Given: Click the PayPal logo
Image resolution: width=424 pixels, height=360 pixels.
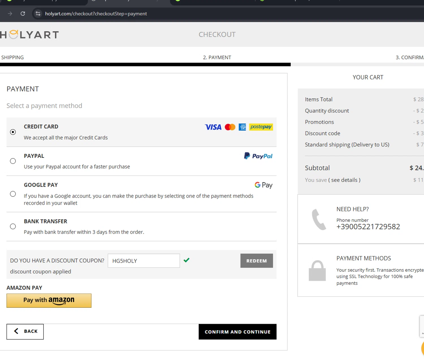Looking at the screenshot, I should pyautogui.click(x=258, y=156).
